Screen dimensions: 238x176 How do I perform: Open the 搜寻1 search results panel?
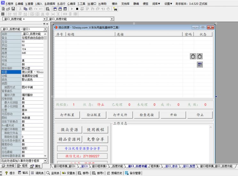pos(84,173)
